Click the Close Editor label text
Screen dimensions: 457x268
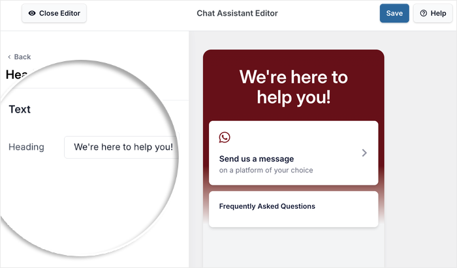tap(60, 13)
